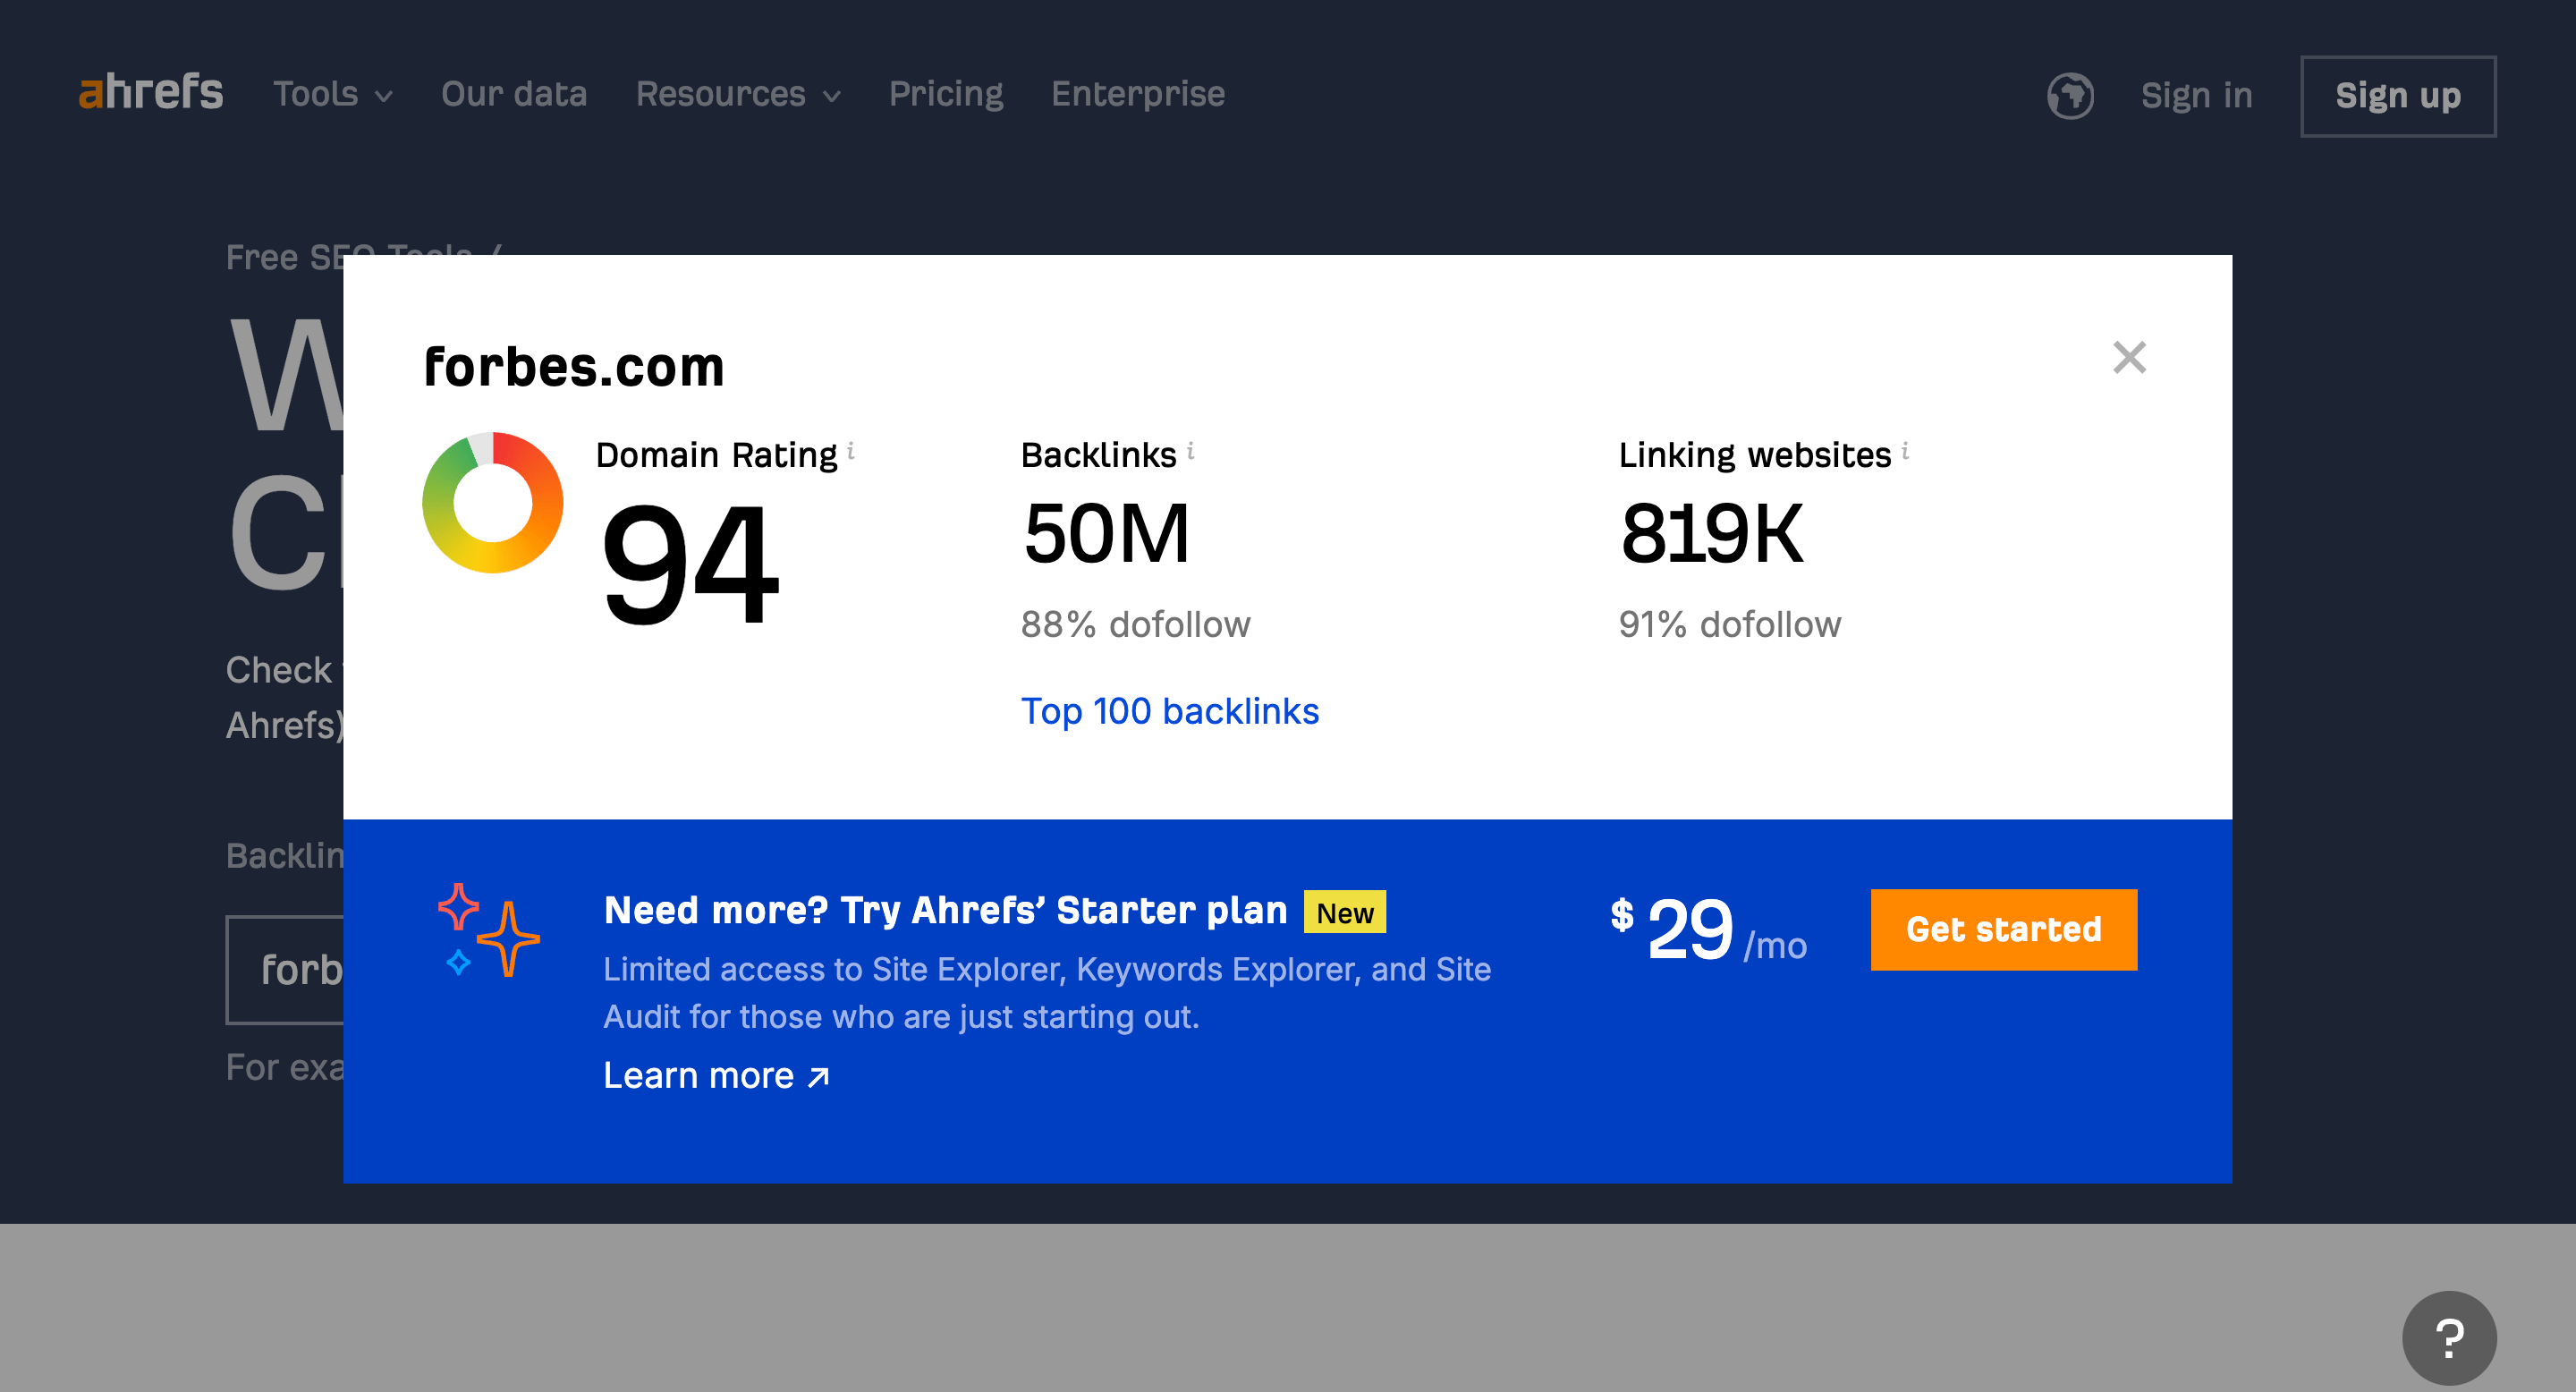The width and height of the screenshot is (2576, 1392).
Task: Open the Our data page
Action: click(x=513, y=93)
